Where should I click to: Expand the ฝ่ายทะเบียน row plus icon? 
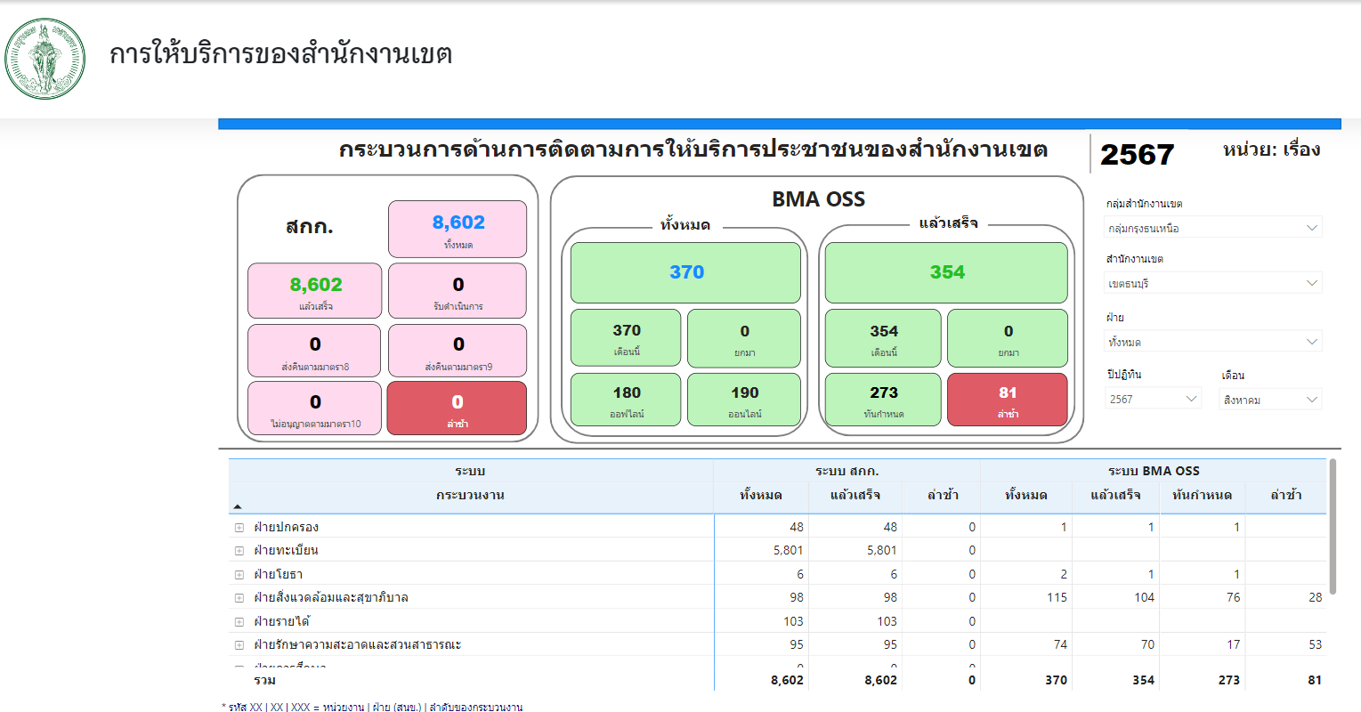[239, 551]
